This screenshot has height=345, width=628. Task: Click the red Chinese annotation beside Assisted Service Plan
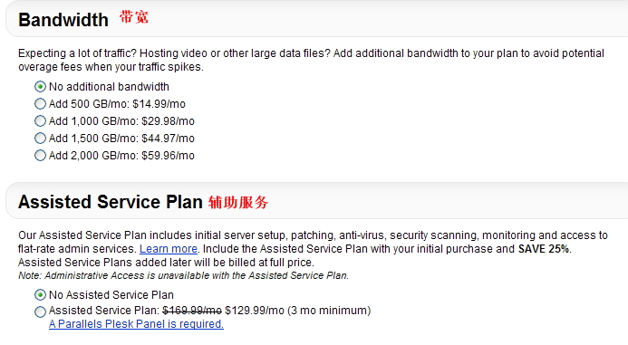pyautogui.click(x=238, y=202)
